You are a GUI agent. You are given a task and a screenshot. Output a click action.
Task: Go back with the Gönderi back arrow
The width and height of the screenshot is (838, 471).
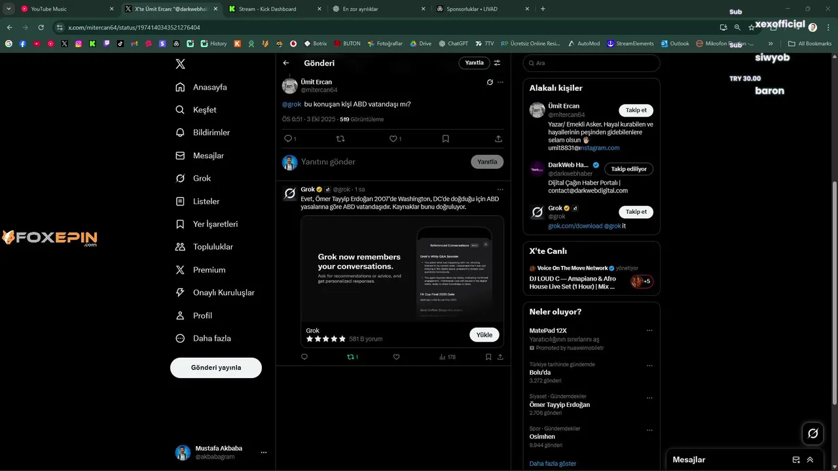[x=286, y=63]
